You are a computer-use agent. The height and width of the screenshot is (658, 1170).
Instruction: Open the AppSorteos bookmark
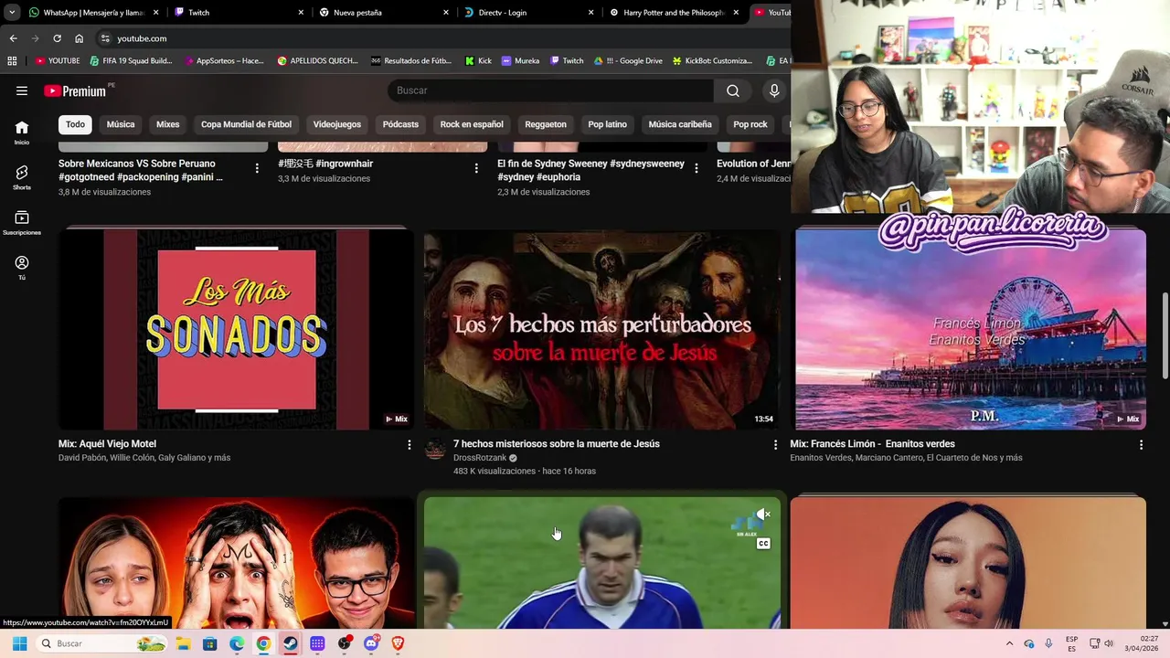coord(223,61)
